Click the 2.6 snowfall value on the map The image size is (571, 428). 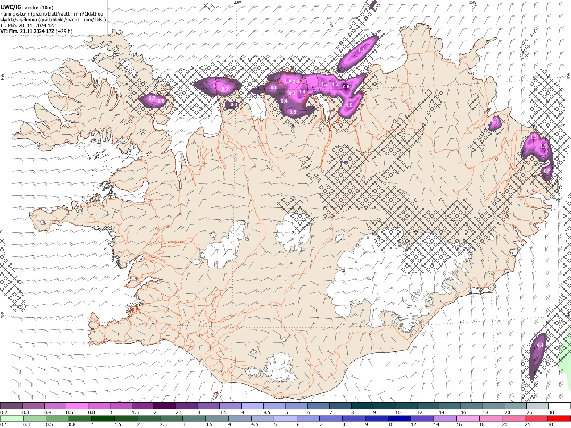click(x=345, y=86)
